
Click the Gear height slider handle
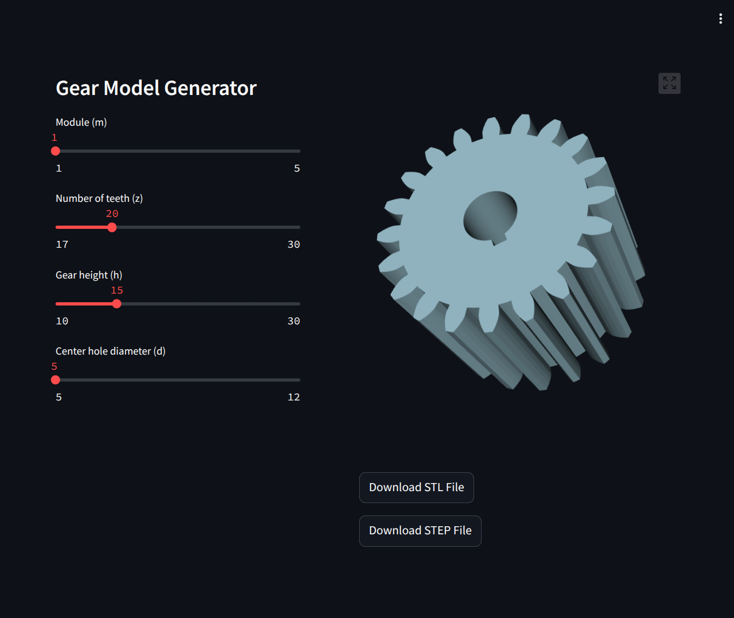pyautogui.click(x=117, y=304)
